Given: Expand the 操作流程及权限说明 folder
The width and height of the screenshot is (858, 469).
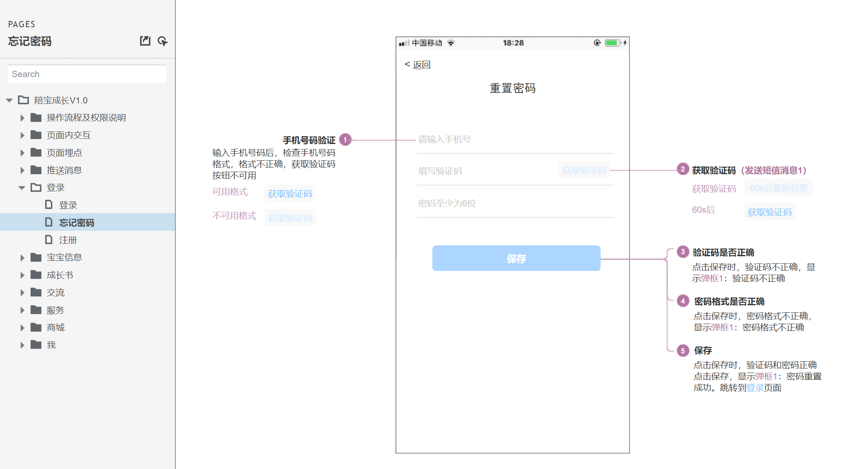Looking at the screenshot, I should point(23,118).
